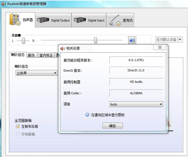The height and width of the screenshot is (157, 188).
Task: Toggle 在通知区域中显示图标 radio option
Action: pyautogui.click(x=87, y=115)
